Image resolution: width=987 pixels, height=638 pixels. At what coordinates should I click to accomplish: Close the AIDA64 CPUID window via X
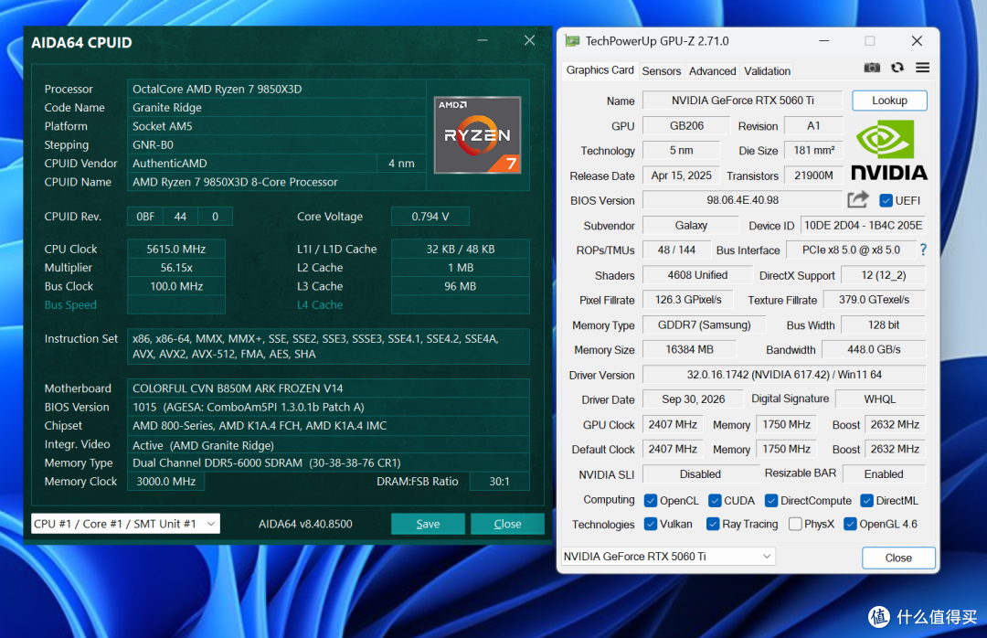click(529, 40)
